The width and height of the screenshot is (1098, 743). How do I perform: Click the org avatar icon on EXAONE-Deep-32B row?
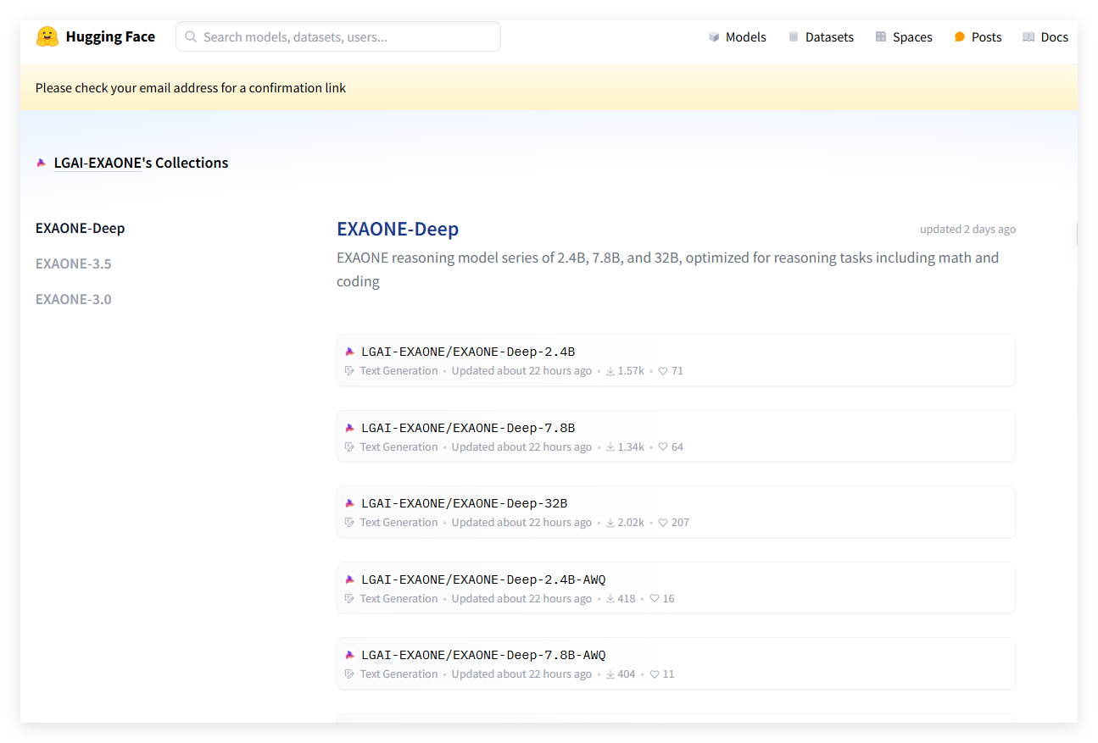pyautogui.click(x=349, y=503)
